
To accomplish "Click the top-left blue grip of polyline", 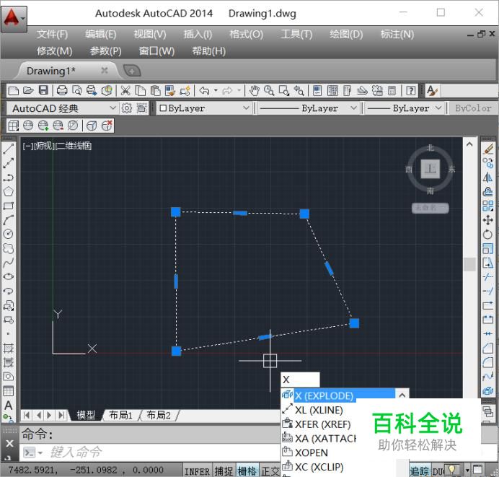I will pyautogui.click(x=176, y=211).
